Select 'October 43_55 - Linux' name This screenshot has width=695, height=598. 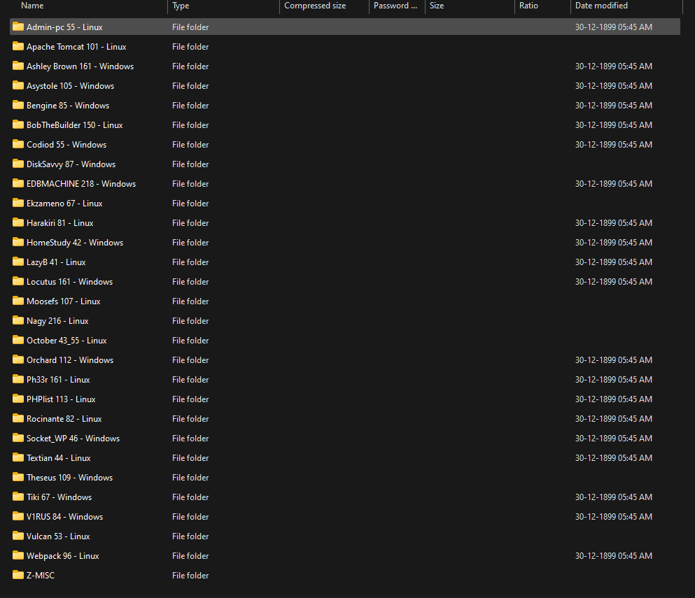(66, 341)
